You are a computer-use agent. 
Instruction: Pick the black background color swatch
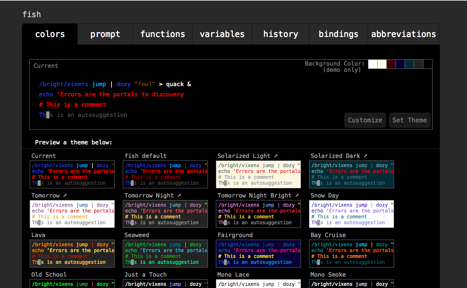click(428, 64)
